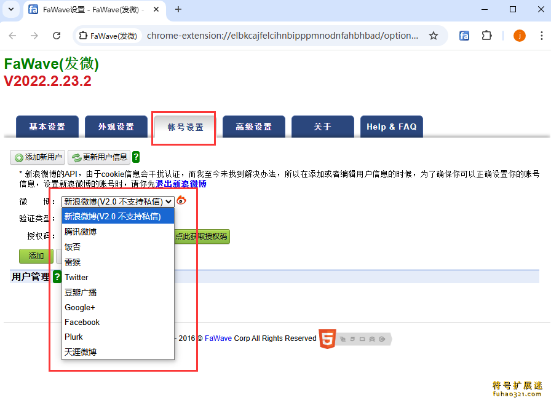Click the help icon next to 用户管理

click(x=57, y=276)
